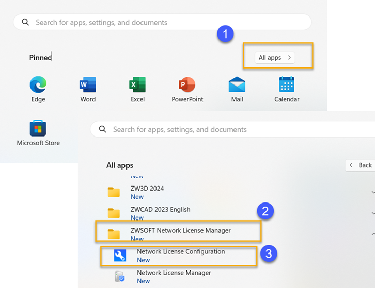Click the ZWCAD 2023 English folder icon
Viewport: 375px width, 288px height.
[114, 213]
